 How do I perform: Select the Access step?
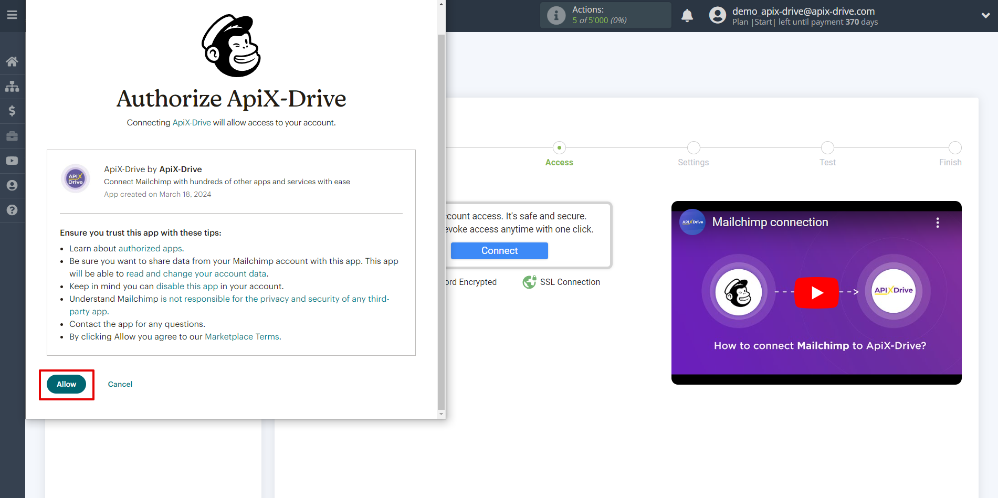tap(559, 155)
